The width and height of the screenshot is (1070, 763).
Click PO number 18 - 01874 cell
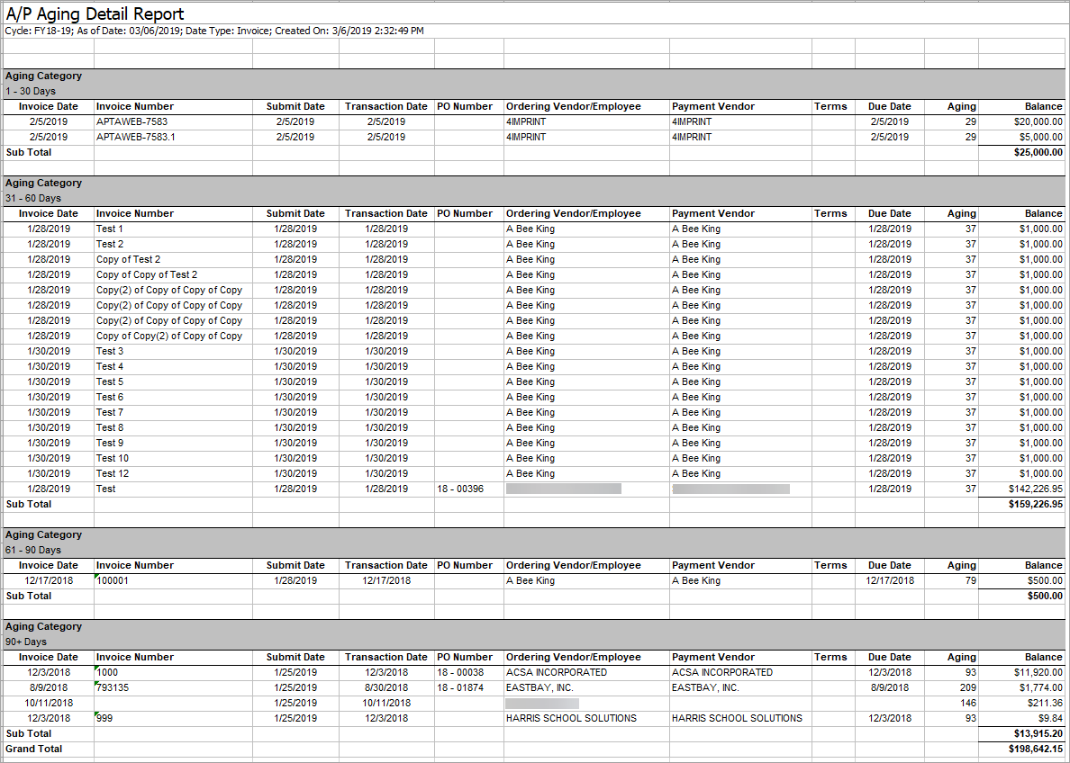459,687
